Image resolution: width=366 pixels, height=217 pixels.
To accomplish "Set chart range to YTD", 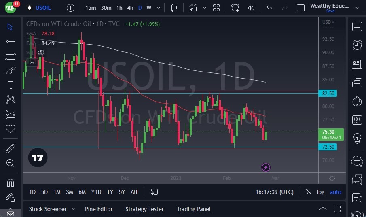I will [x=96, y=192].
